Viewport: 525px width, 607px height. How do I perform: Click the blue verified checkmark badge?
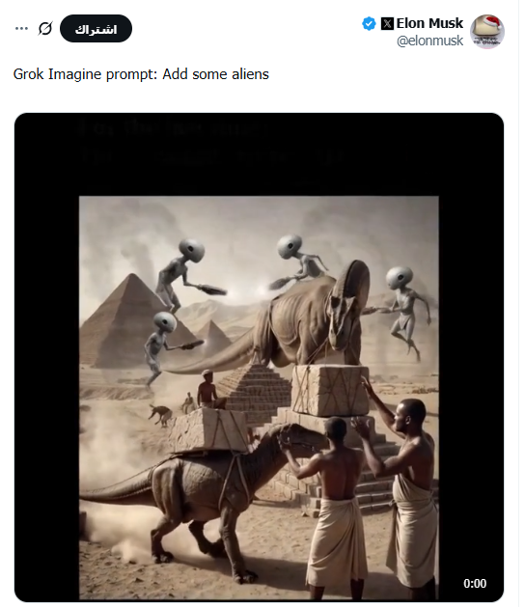[x=369, y=23]
